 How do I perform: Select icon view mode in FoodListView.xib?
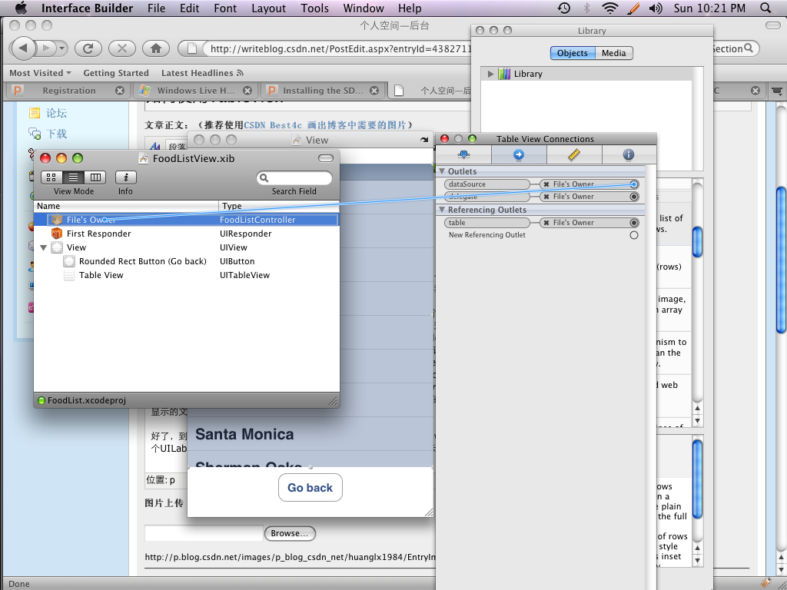point(51,177)
